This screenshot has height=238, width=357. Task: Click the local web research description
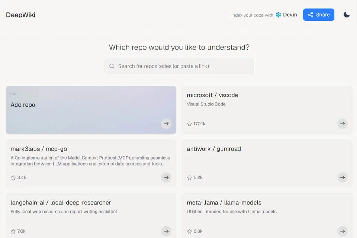coord(64,212)
